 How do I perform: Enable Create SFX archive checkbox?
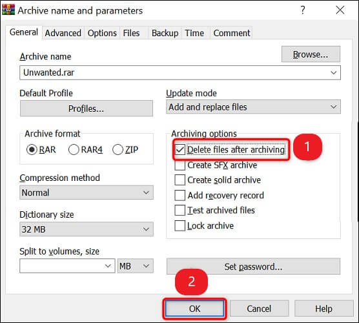(x=179, y=165)
